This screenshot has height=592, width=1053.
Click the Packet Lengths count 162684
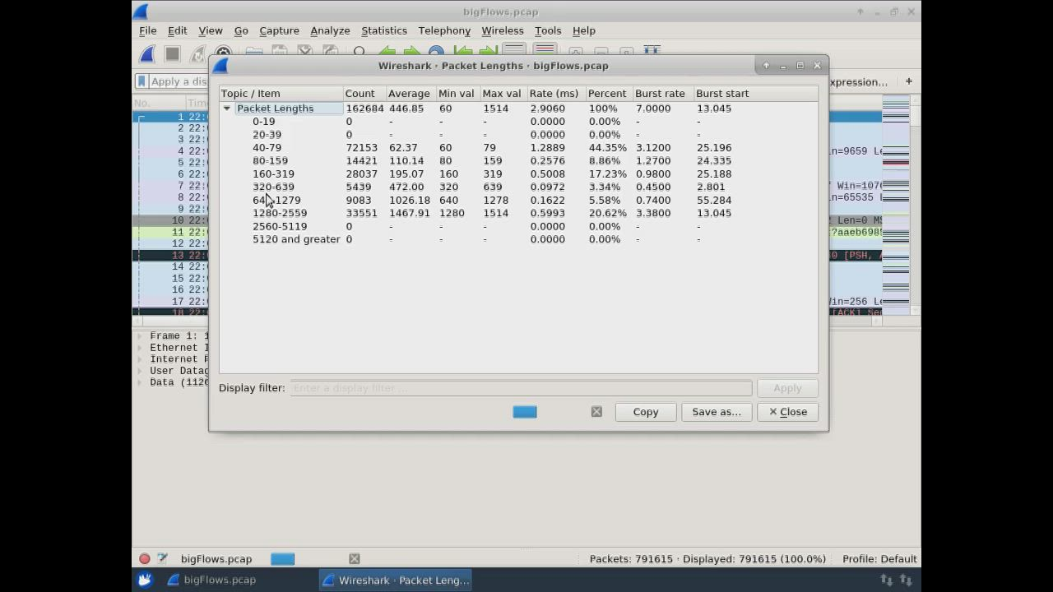364,109
